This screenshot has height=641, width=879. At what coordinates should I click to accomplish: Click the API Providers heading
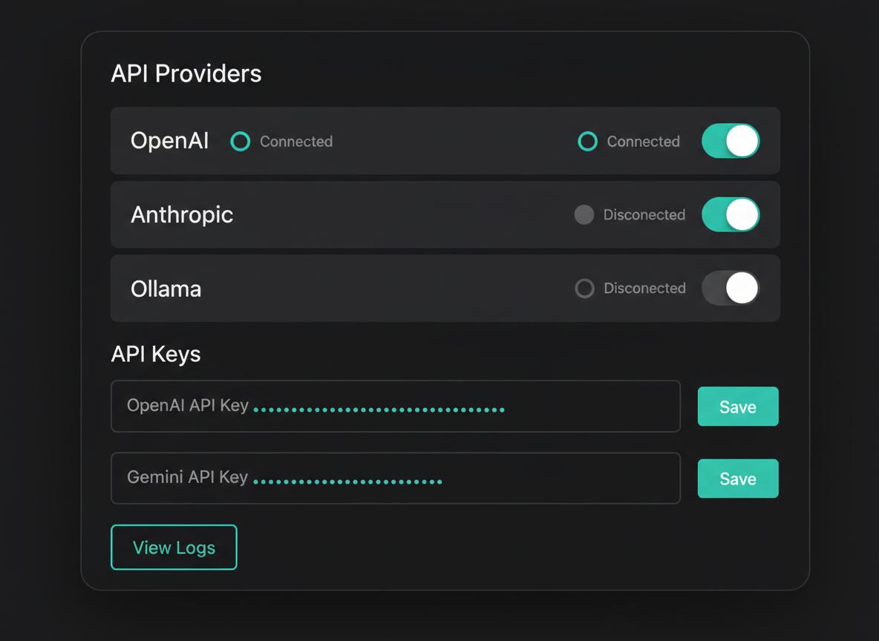[186, 73]
